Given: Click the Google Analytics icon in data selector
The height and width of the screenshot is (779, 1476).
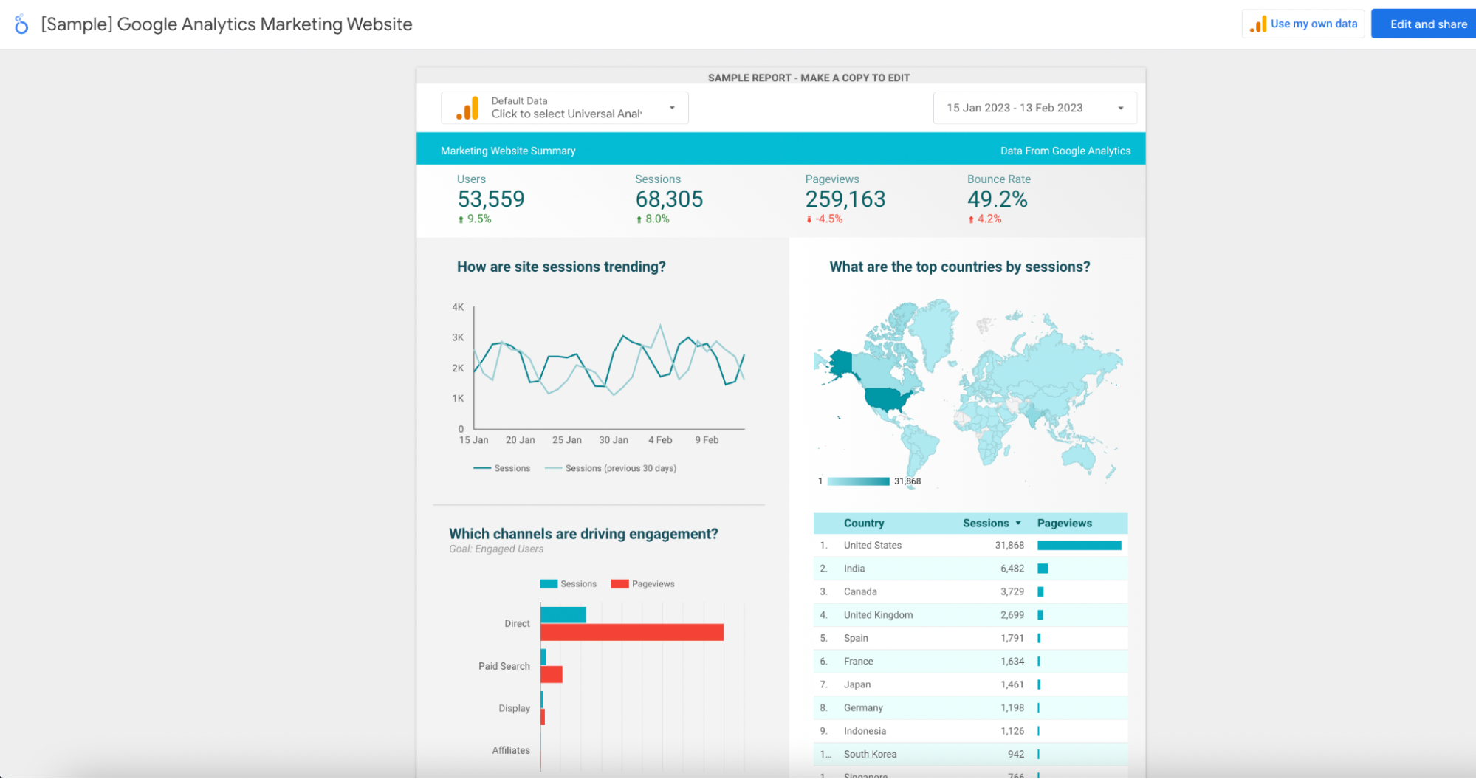Looking at the screenshot, I should coord(467,109).
